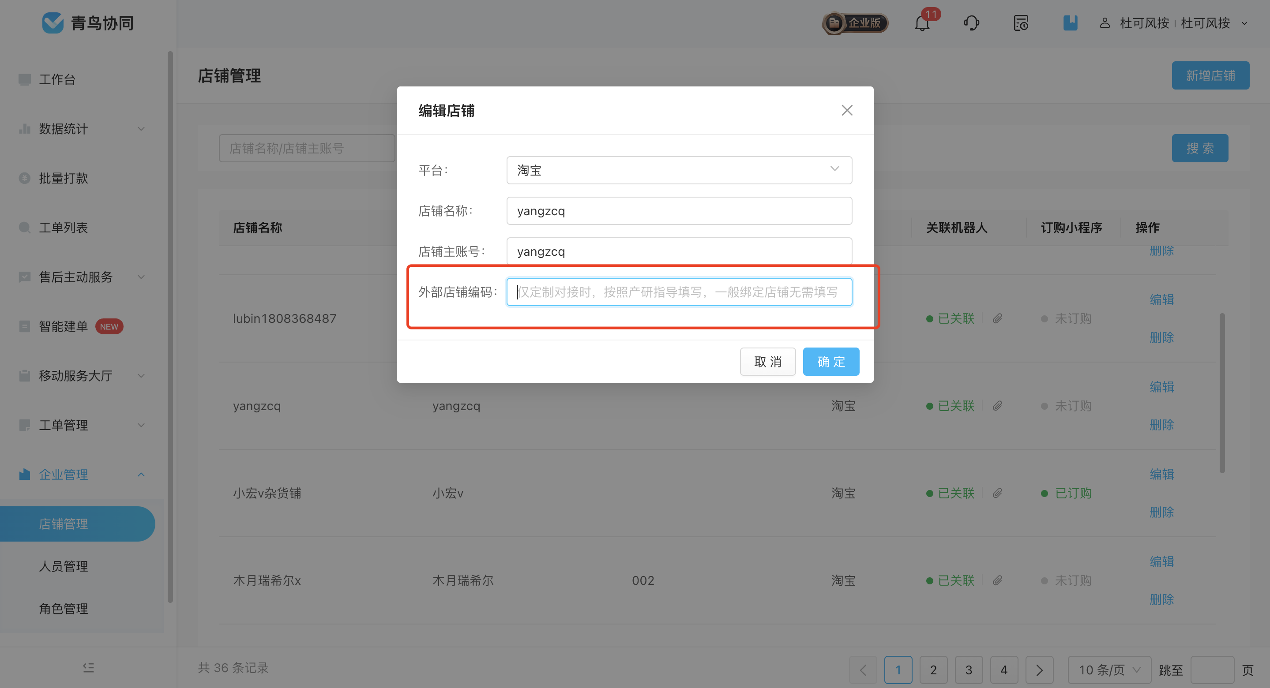
Task: Go to page 3
Action: point(969,670)
